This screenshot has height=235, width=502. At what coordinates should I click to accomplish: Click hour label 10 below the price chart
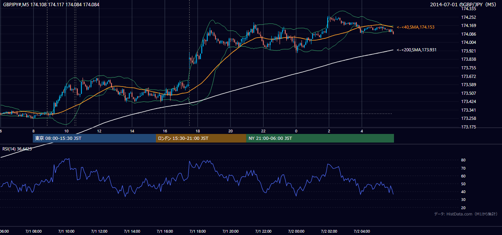(66, 131)
